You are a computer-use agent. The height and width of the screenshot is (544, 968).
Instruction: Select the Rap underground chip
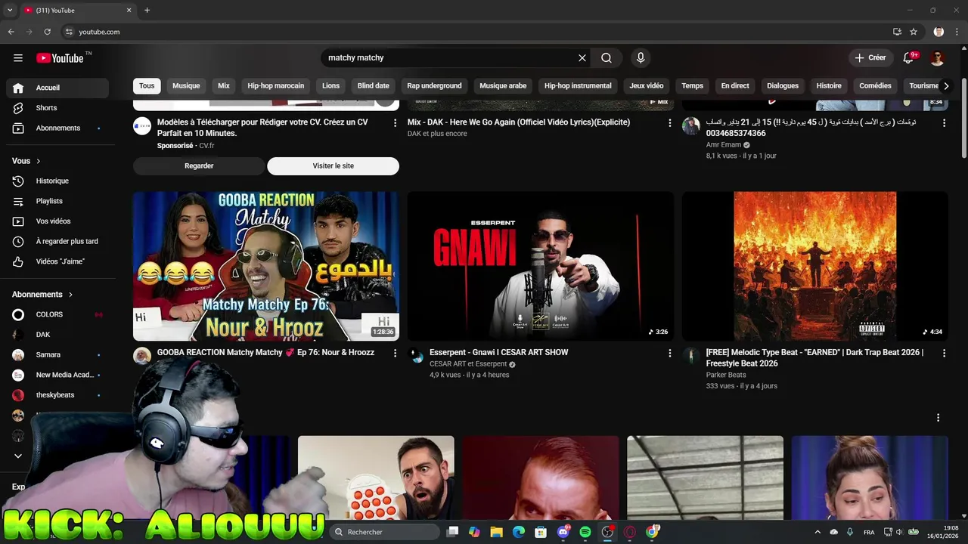tap(434, 86)
